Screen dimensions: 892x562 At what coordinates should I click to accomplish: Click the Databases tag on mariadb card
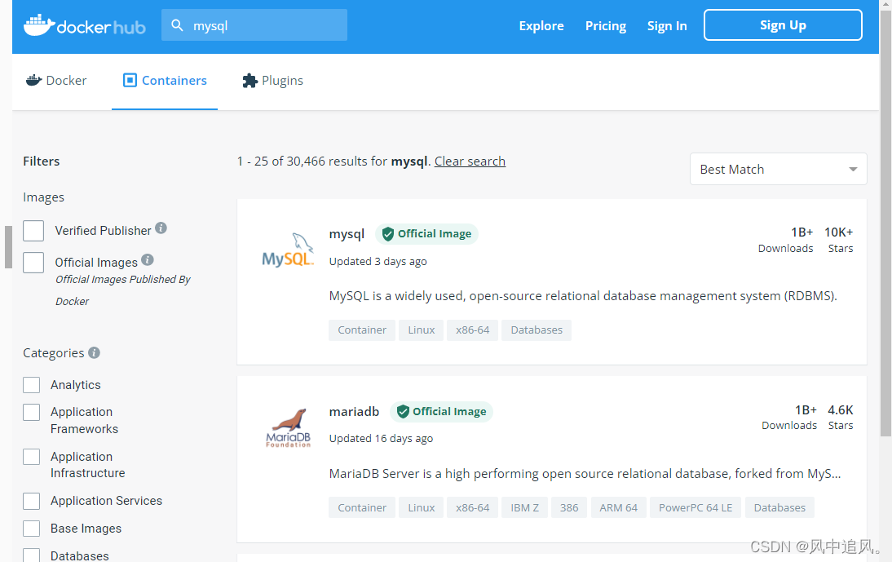point(779,507)
